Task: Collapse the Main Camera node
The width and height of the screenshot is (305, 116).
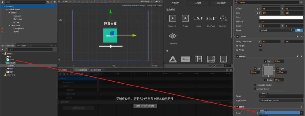Action: 7,9
